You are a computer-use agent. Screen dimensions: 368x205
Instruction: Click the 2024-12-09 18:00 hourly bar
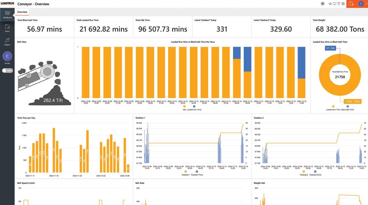pos(86,72)
